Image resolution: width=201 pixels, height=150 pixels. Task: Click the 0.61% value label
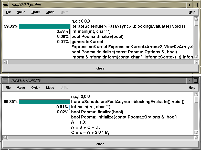pos(62,107)
